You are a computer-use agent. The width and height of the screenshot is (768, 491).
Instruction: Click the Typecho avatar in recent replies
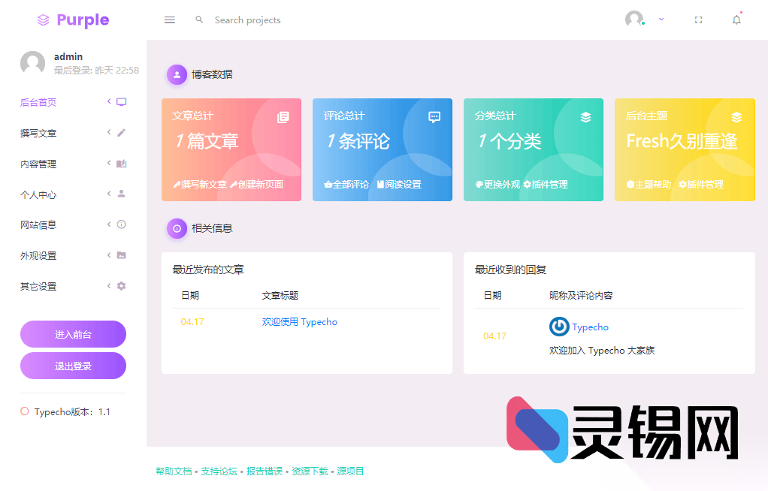(x=559, y=327)
